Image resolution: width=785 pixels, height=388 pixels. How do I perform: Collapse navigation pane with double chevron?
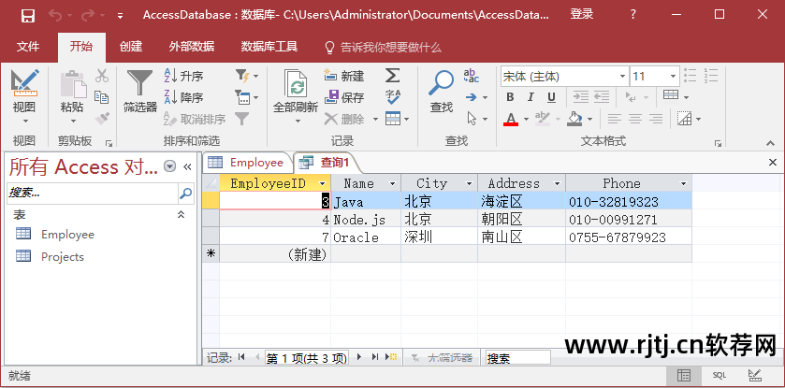point(187,166)
